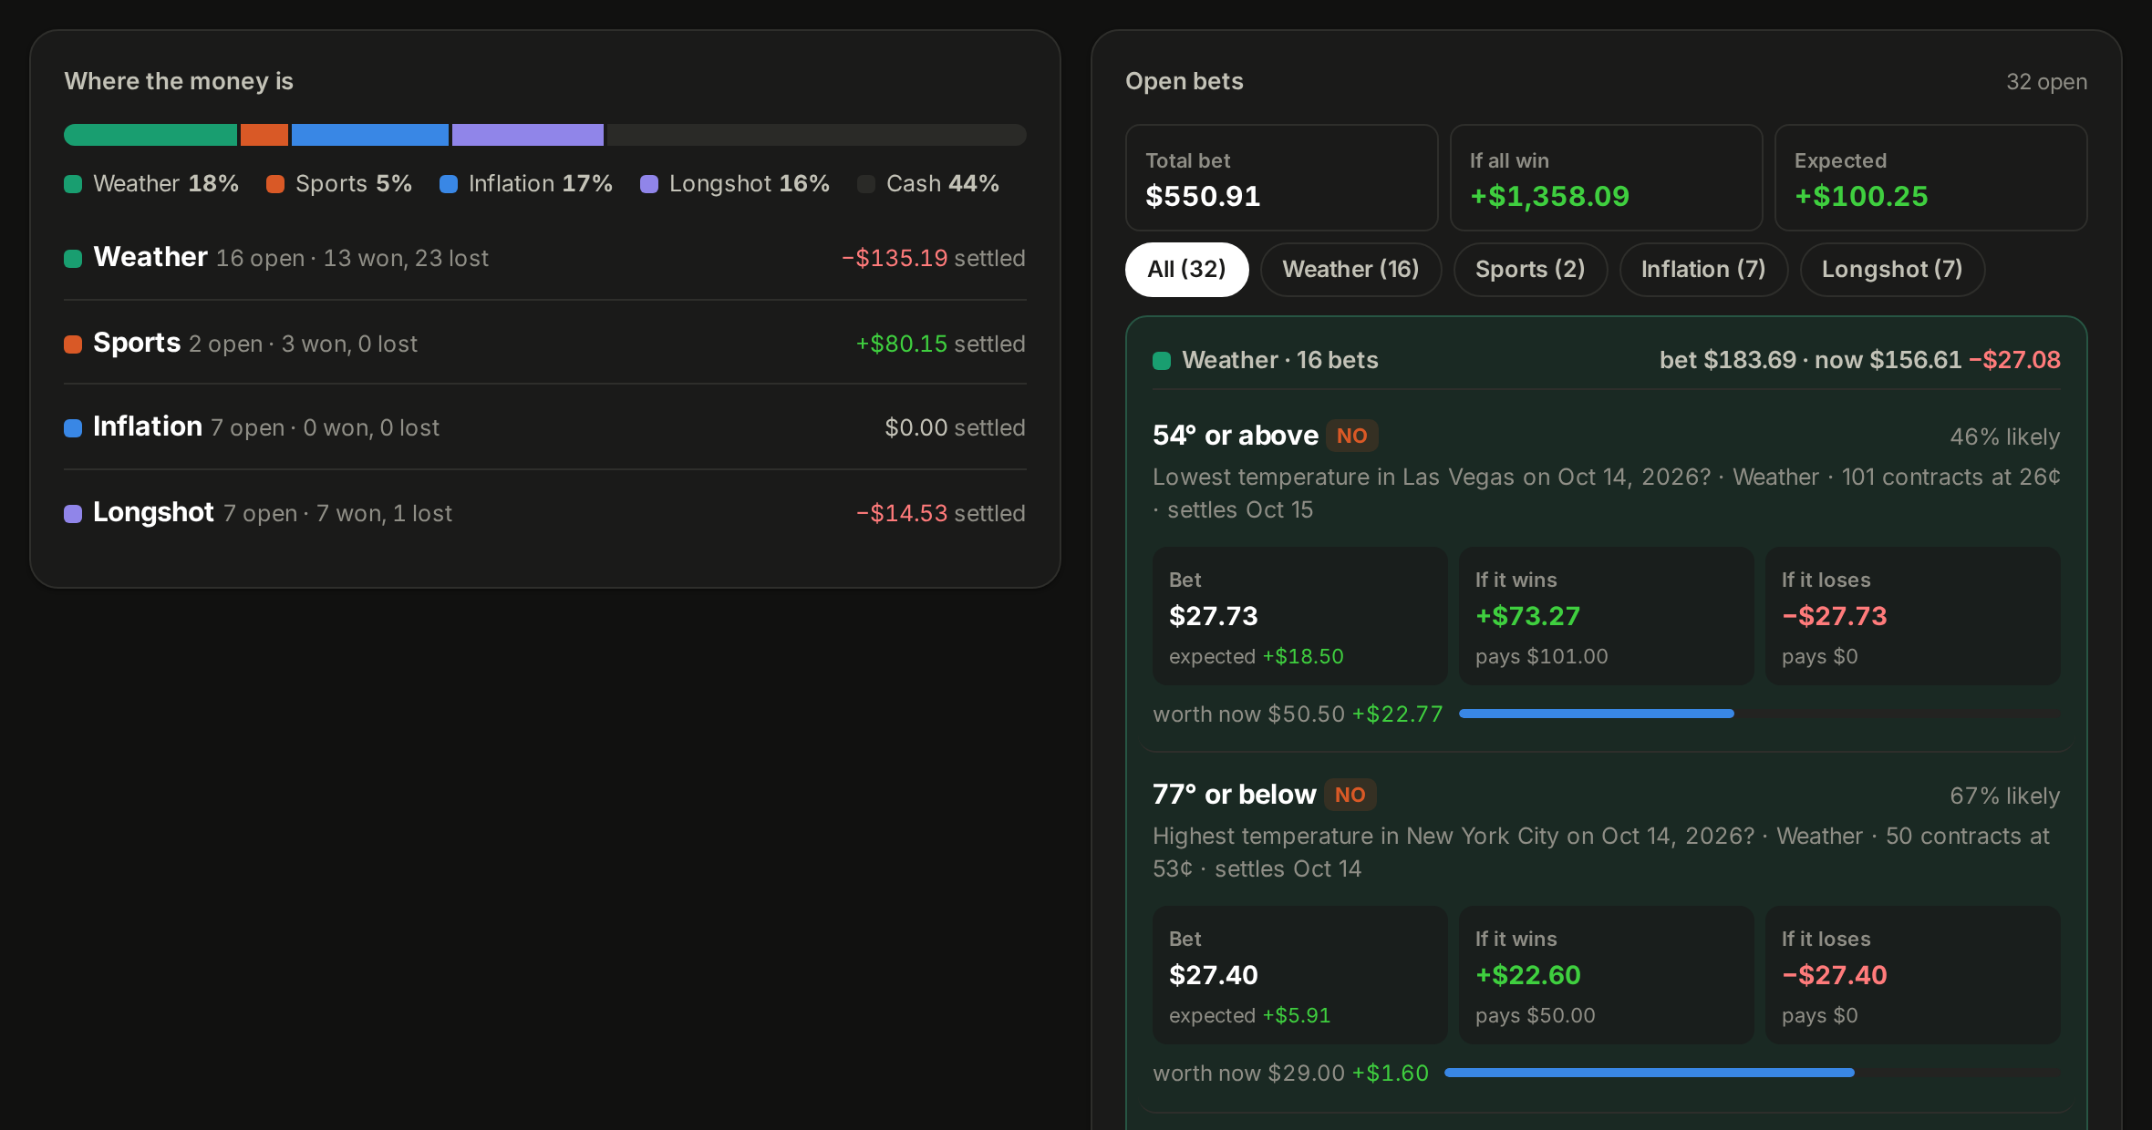Click the progress bar after worth now $29.00
The image size is (2152, 1130).
click(x=1752, y=1073)
